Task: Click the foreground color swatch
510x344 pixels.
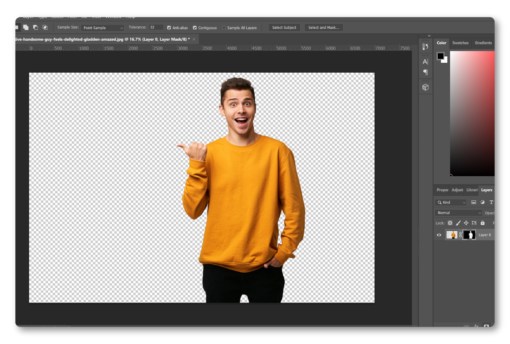Action: pyautogui.click(x=440, y=56)
